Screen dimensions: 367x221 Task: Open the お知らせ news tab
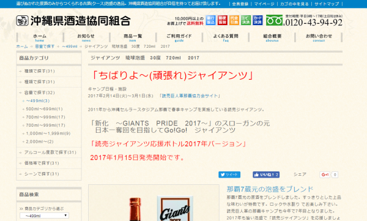86,37
